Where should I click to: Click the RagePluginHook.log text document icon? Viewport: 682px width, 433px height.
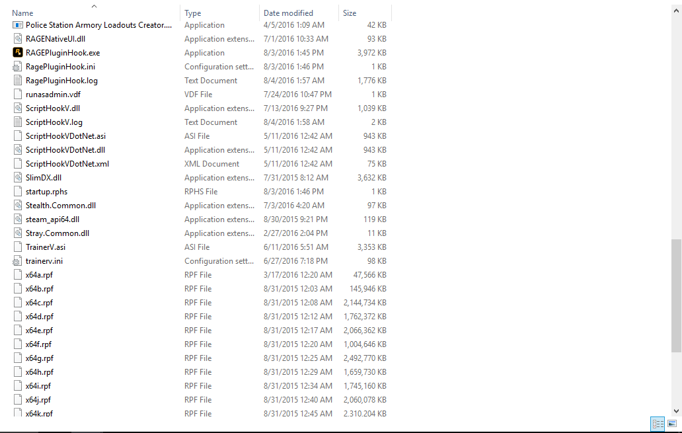[x=17, y=81]
